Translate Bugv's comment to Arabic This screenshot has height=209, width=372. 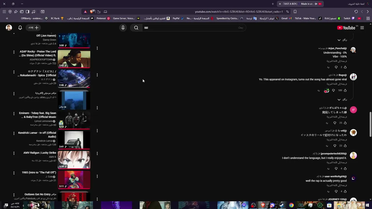(x=337, y=84)
